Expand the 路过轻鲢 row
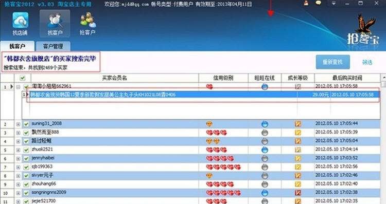Viewport: 386px width, 204px height. tap(18, 141)
